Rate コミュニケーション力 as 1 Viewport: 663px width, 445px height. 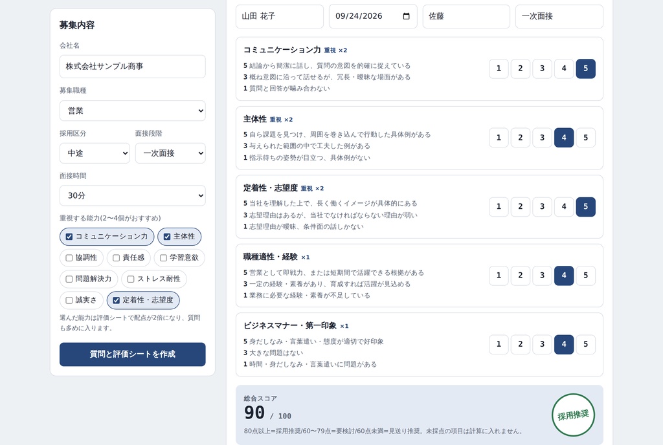click(499, 69)
